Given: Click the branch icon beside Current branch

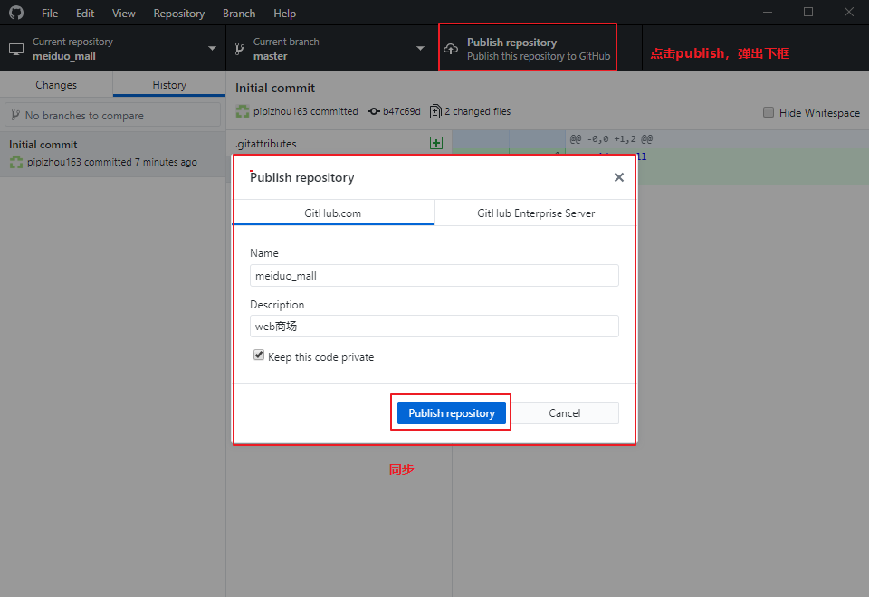Looking at the screenshot, I should [239, 49].
